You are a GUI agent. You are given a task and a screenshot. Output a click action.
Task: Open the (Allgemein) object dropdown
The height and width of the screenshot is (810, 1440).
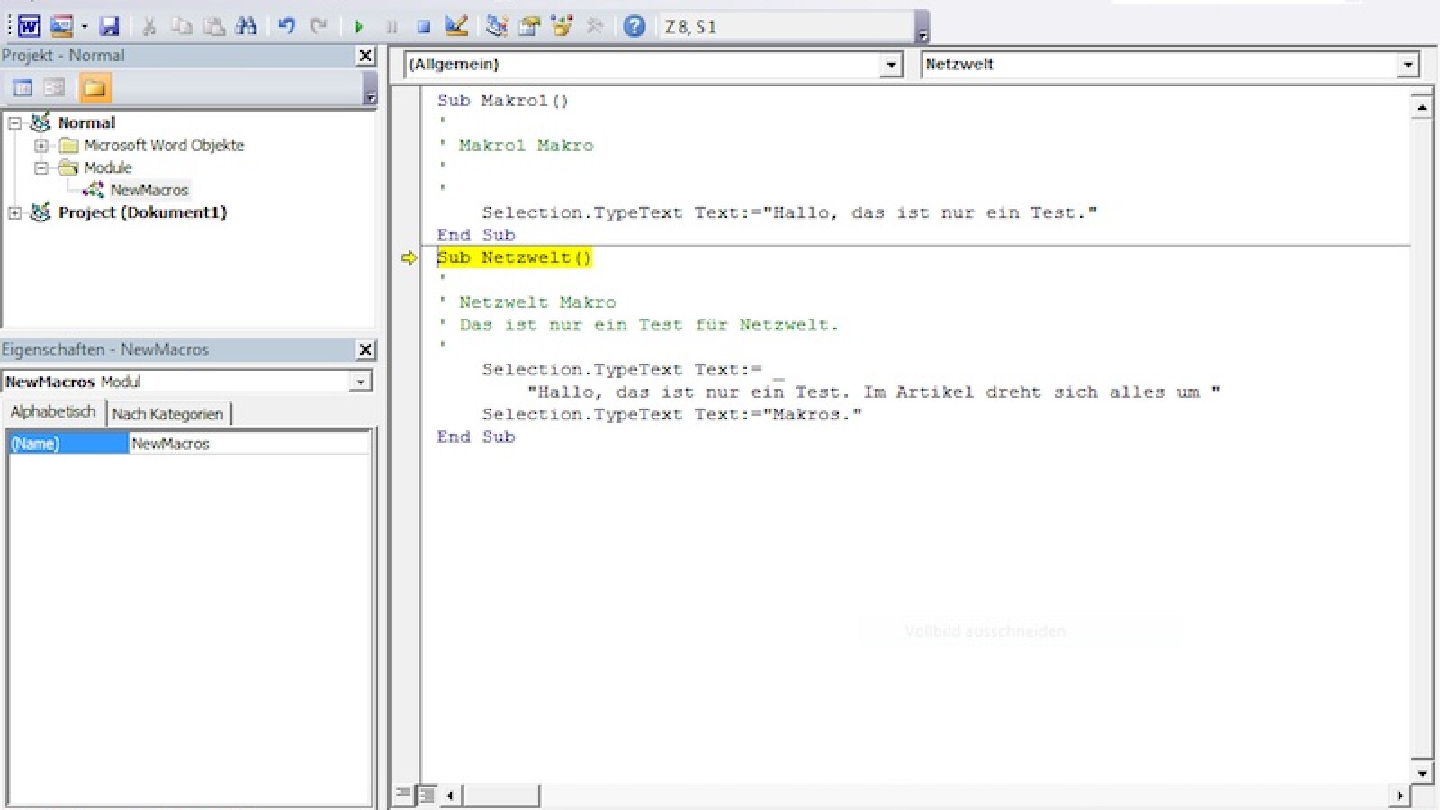pos(890,65)
